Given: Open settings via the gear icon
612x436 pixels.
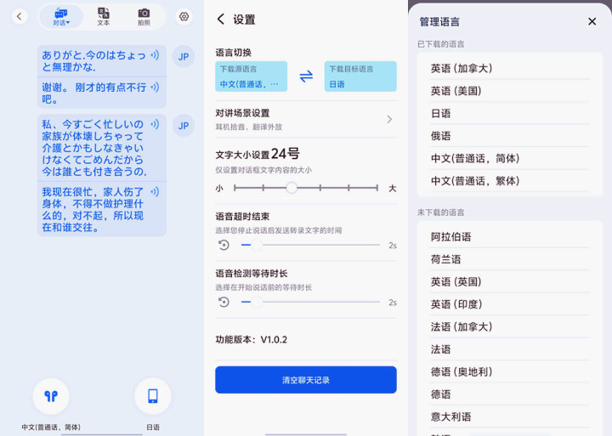Looking at the screenshot, I should click(184, 17).
